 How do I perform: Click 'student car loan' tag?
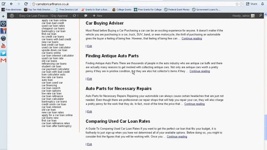tap(51, 66)
